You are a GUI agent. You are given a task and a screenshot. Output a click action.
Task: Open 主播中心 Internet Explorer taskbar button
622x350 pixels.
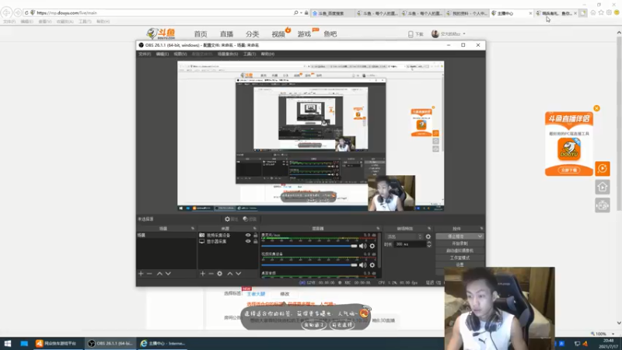[x=163, y=343]
